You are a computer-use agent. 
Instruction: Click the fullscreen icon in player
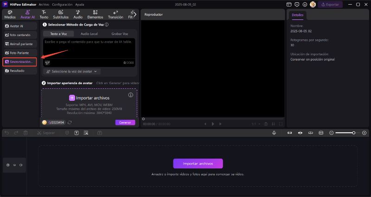click(281, 124)
